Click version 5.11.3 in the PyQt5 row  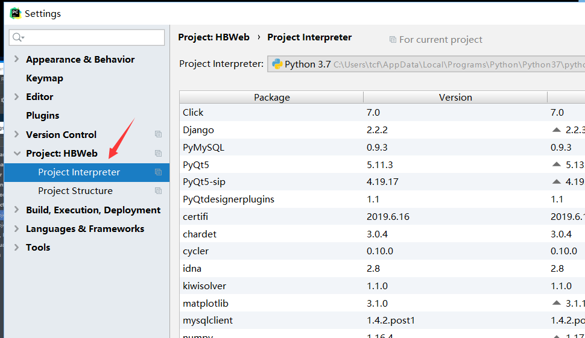[380, 164]
